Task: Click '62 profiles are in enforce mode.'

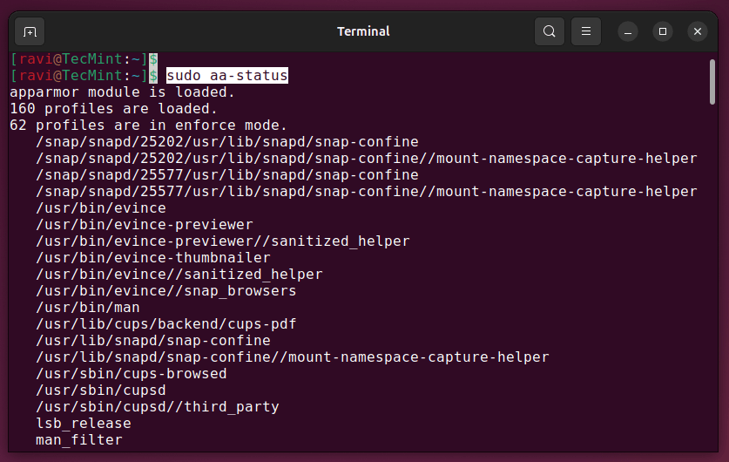Action: pos(148,126)
